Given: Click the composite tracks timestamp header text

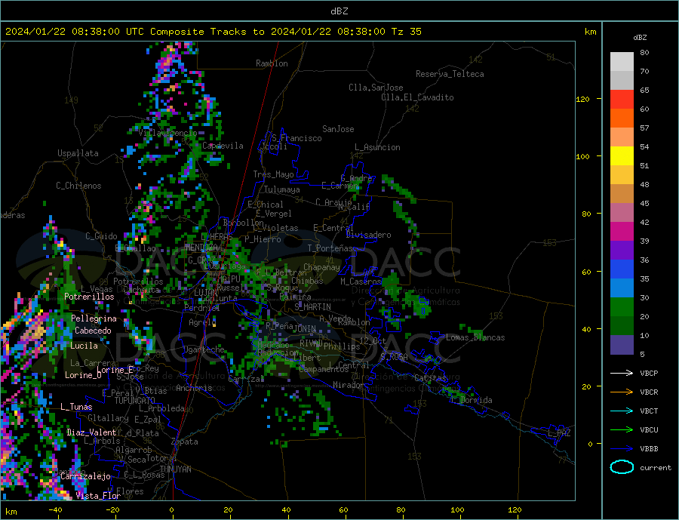Looking at the screenshot, I should pos(213,32).
